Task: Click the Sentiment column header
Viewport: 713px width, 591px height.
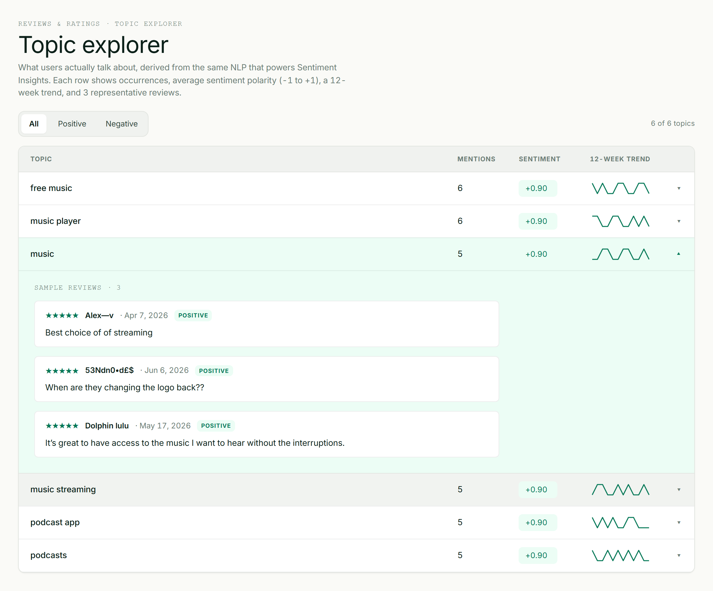Action: [539, 159]
